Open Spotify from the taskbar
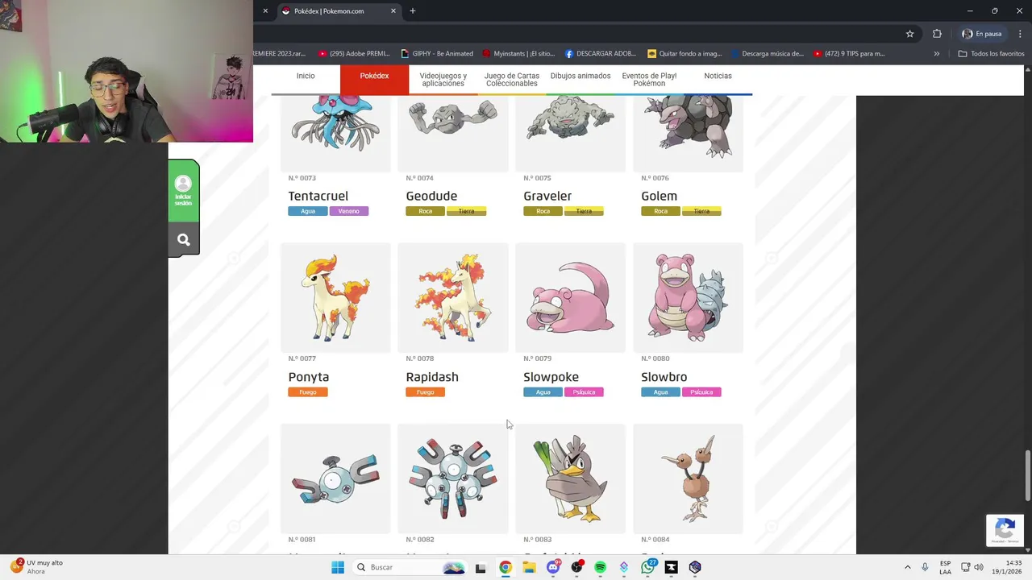 click(600, 567)
